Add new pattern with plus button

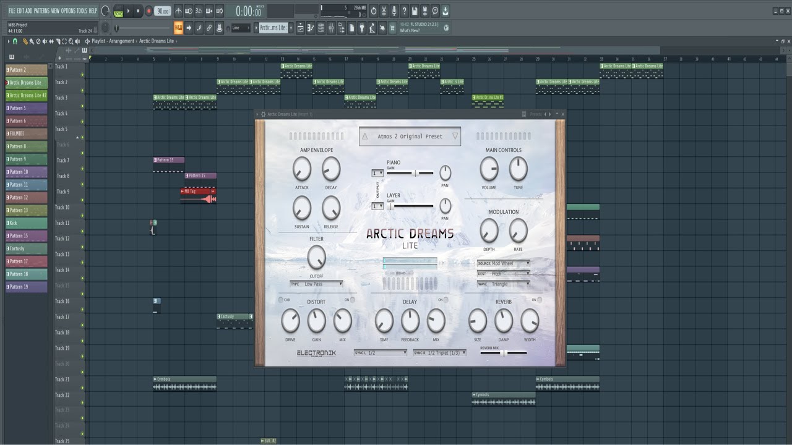click(x=291, y=27)
